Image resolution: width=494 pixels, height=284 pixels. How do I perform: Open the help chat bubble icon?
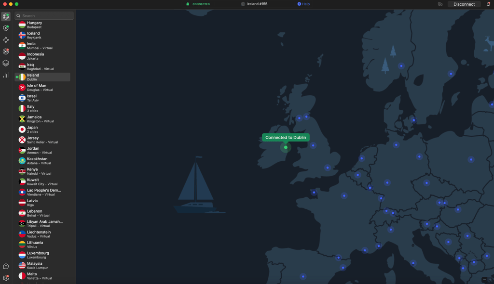coord(6,266)
